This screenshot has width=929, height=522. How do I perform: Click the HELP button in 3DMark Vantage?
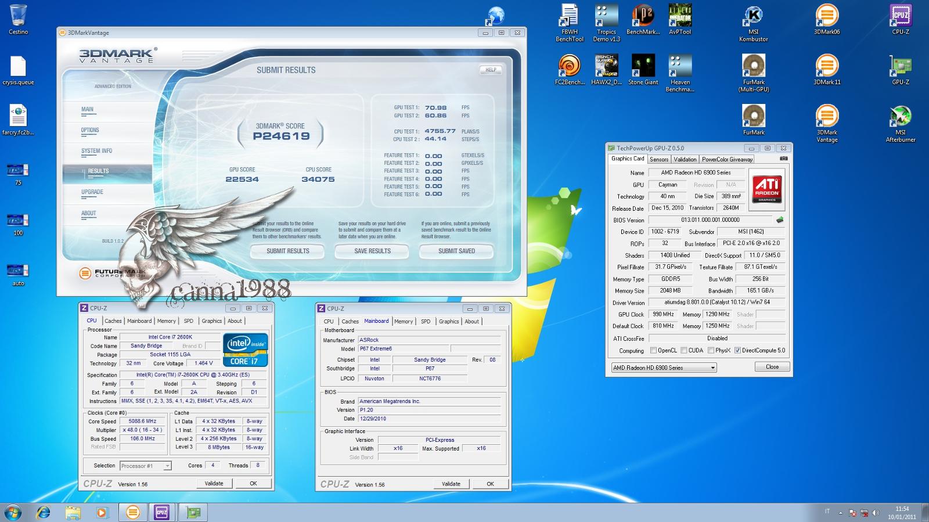pyautogui.click(x=491, y=70)
